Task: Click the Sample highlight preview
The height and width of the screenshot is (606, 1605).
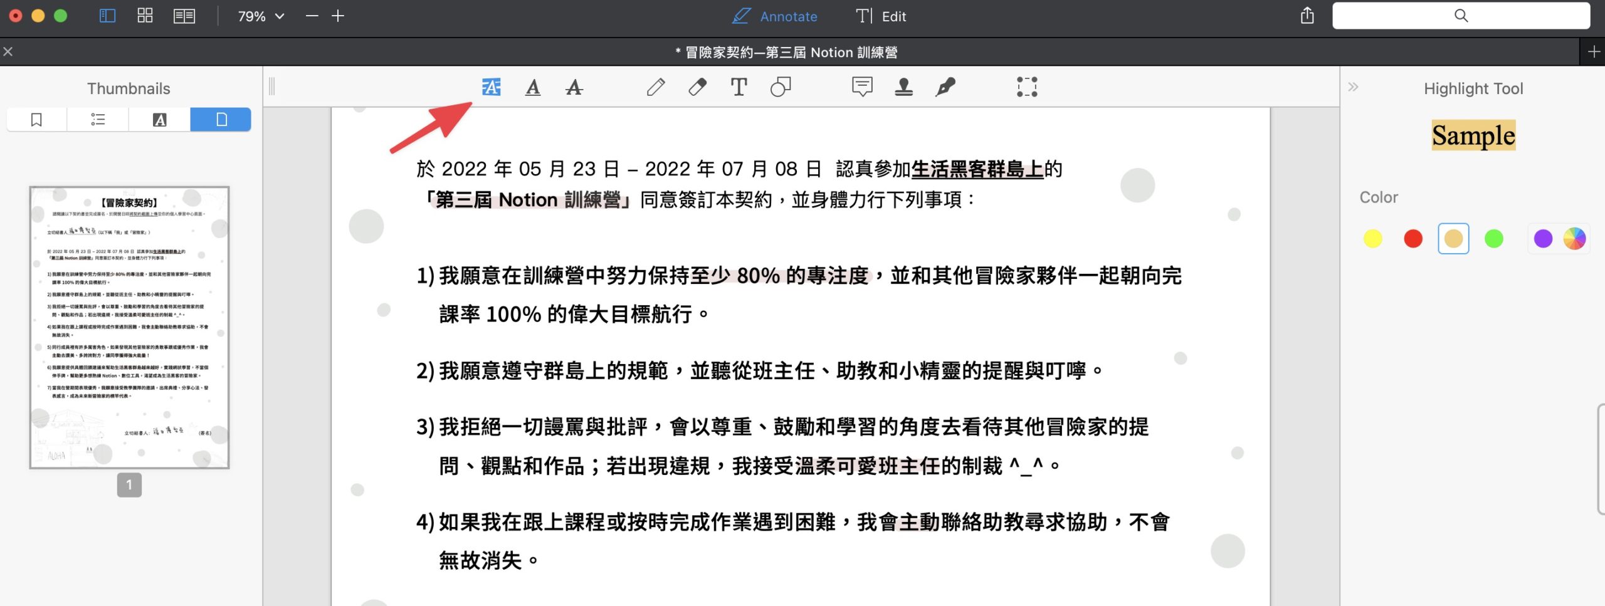Action: click(x=1473, y=135)
